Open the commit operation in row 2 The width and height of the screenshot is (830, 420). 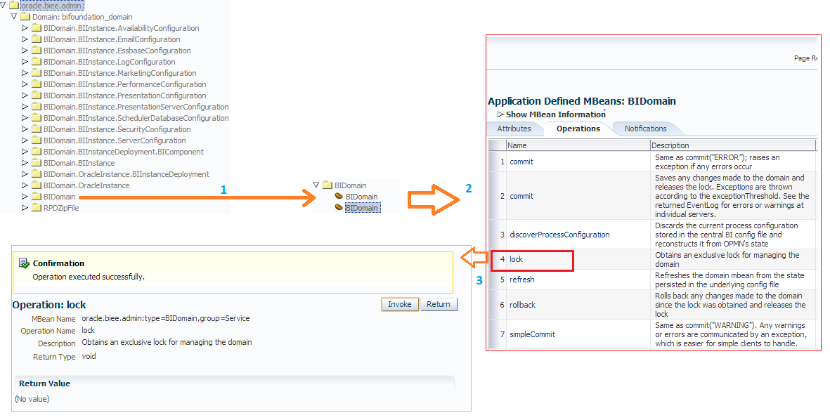point(521,196)
